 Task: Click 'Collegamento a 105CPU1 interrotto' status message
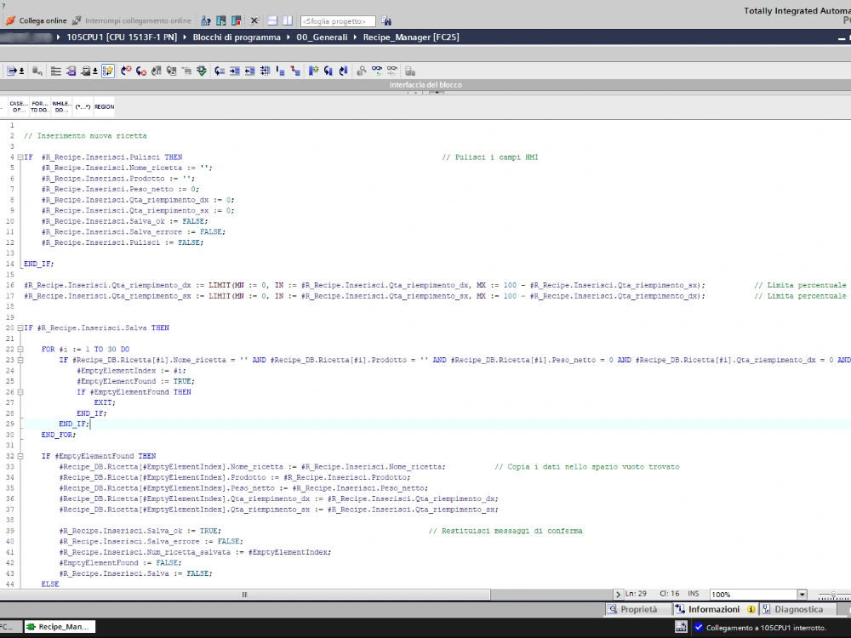[x=766, y=628]
